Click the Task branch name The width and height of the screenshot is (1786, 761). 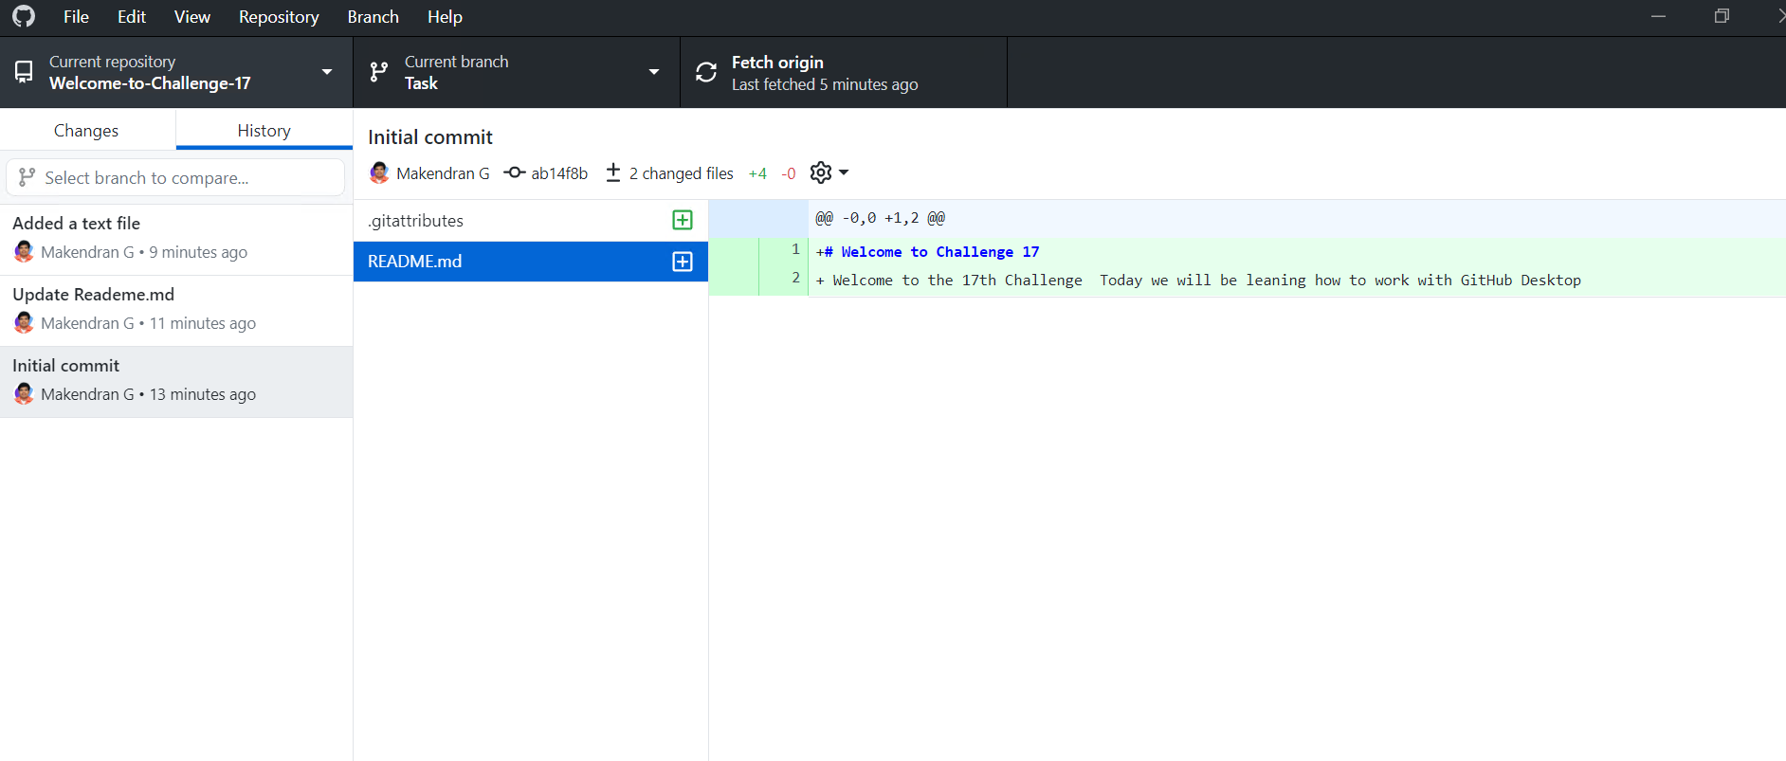coord(421,83)
